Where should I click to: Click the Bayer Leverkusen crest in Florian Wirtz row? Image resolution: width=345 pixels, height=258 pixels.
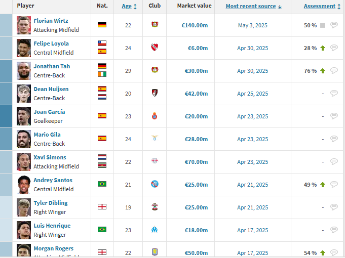(155, 24)
